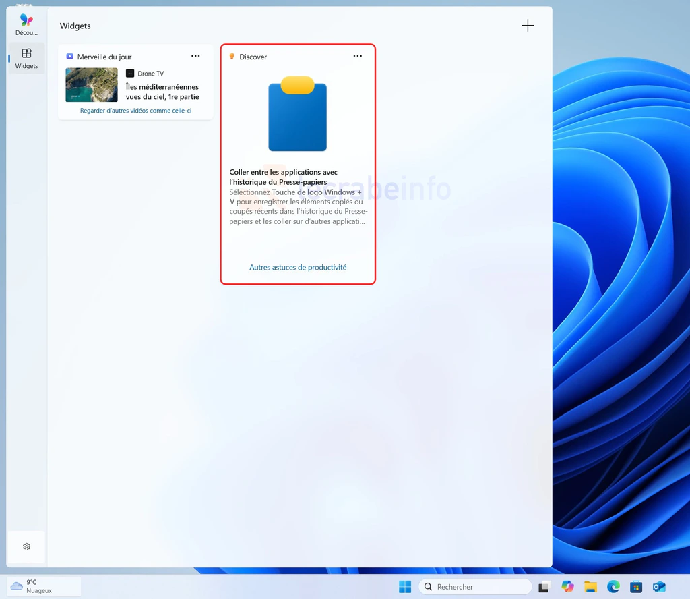
Task: Open more options for Merveille du jour widget
Action: click(x=195, y=56)
